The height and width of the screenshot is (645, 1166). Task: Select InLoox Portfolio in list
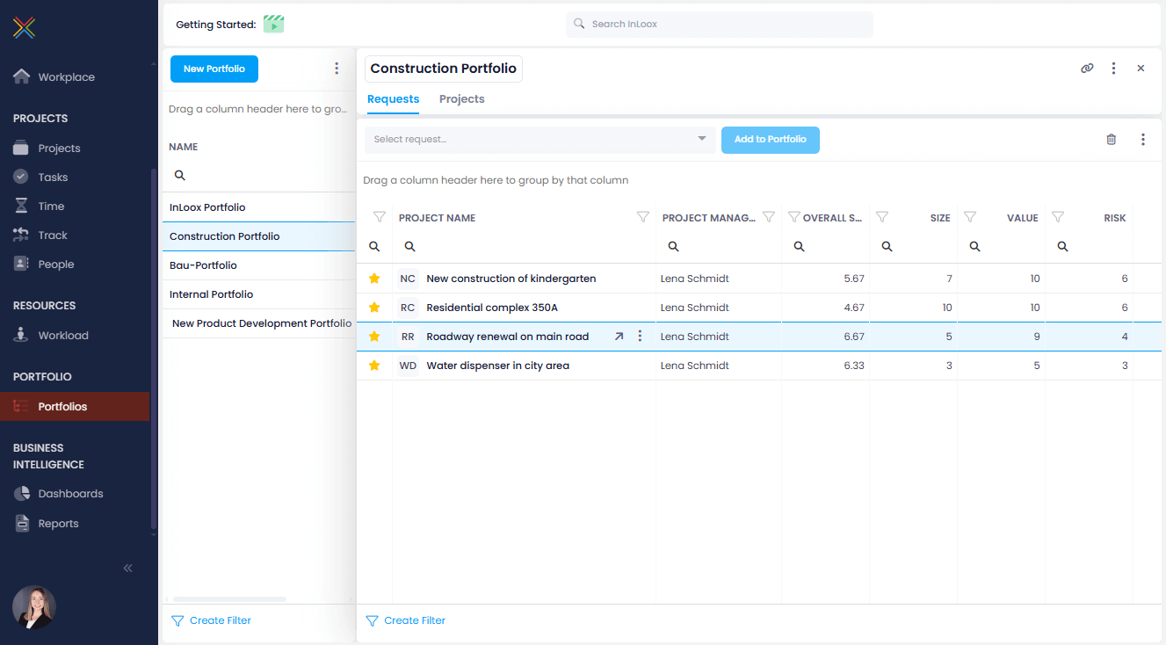click(x=259, y=207)
